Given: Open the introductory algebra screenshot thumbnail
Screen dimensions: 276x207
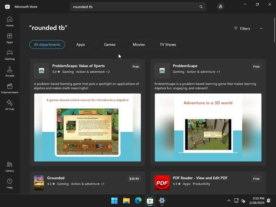Looking at the screenshot, I should tap(88, 127).
